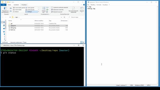Click the chevron after repo in address bar
Image resolution: width=160 pixels, height=90 pixels.
coord(19,17)
